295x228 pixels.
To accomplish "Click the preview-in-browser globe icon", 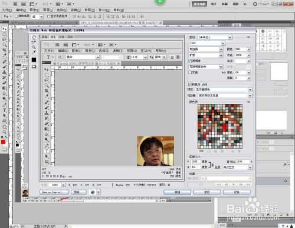I will click(x=93, y=192).
